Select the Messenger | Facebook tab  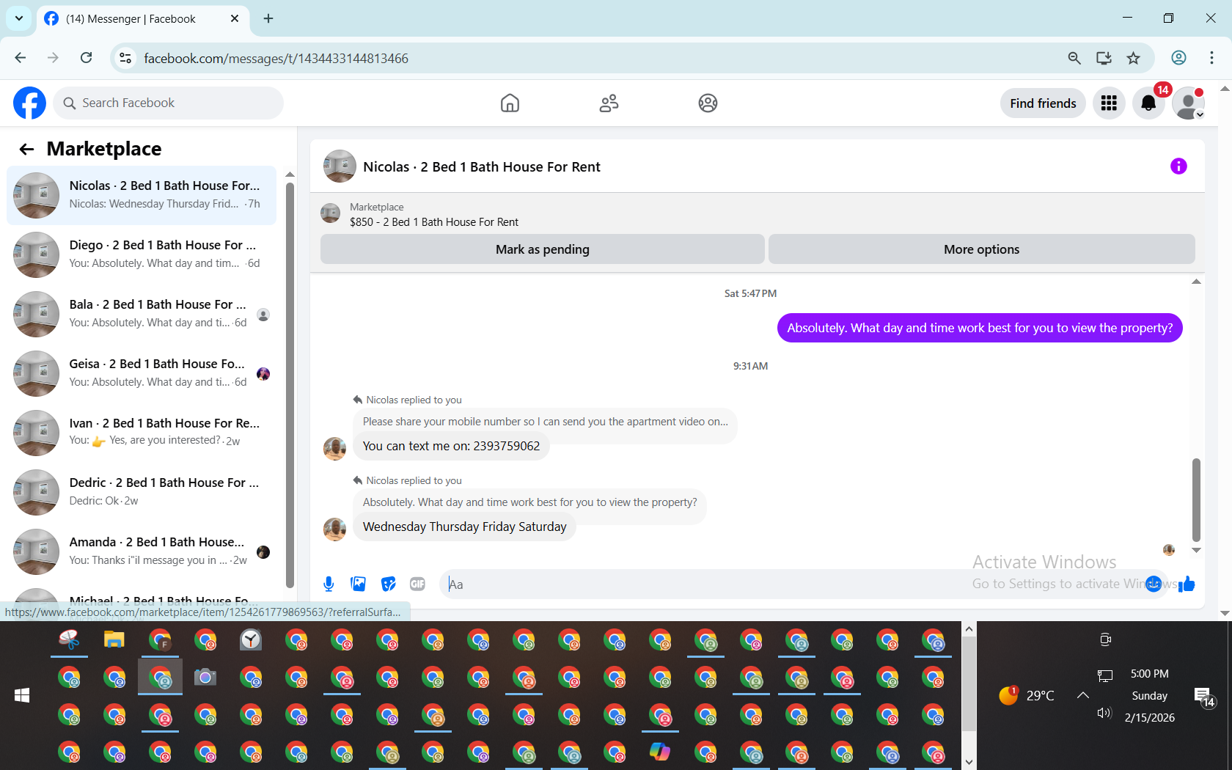[x=142, y=19]
